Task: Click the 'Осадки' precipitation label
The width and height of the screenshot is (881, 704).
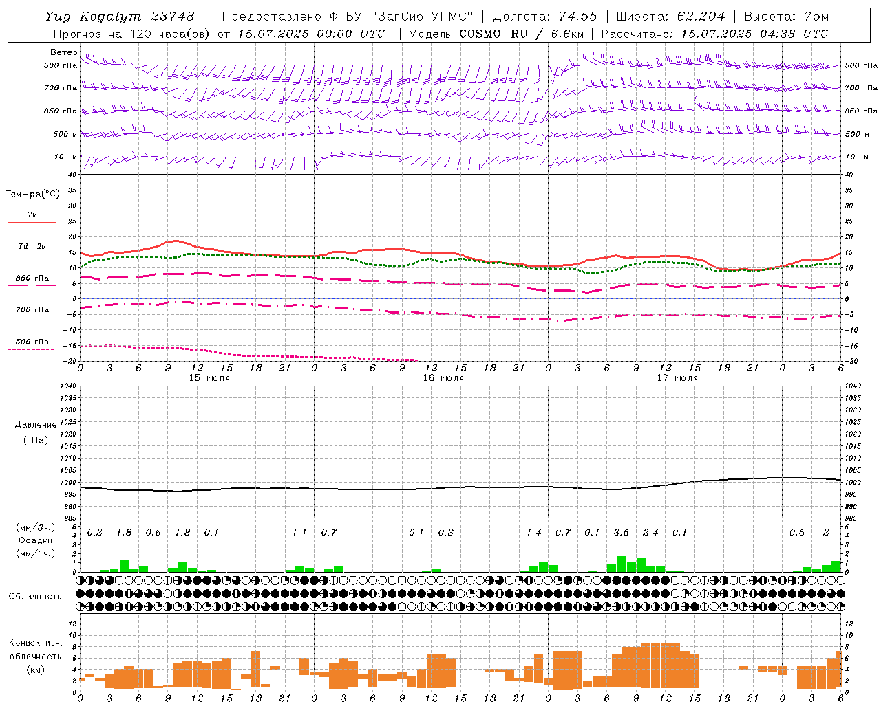Action: tap(36, 540)
